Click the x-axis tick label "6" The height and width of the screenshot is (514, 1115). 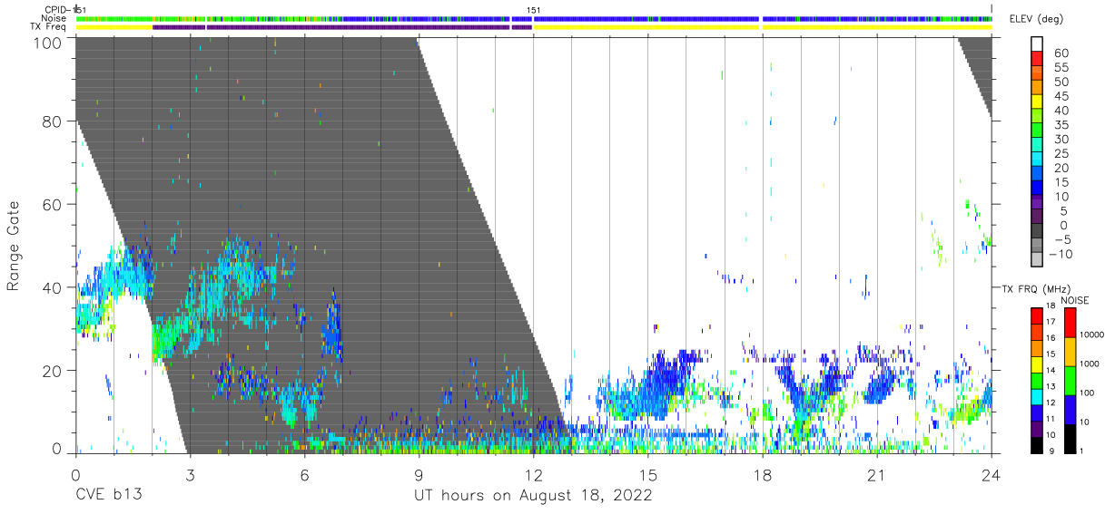tap(304, 475)
